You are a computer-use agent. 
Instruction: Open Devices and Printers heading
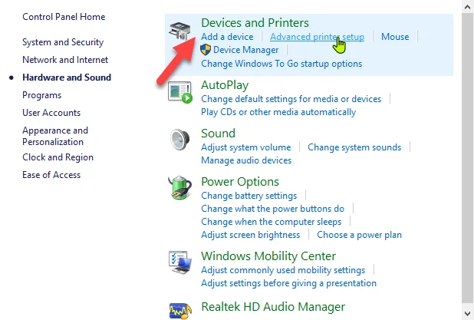[255, 23]
